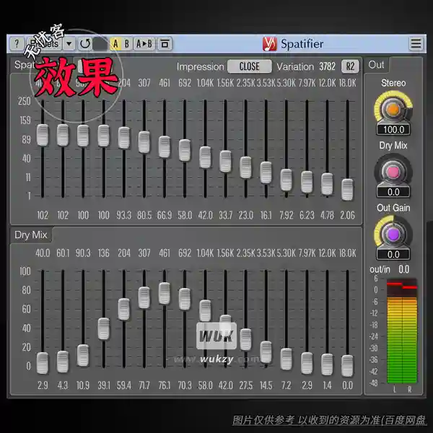Image resolution: width=433 pixels, height=433 pixels.
Task: Click the Spatial 204 Hz band slider handle
Action: 124,138
